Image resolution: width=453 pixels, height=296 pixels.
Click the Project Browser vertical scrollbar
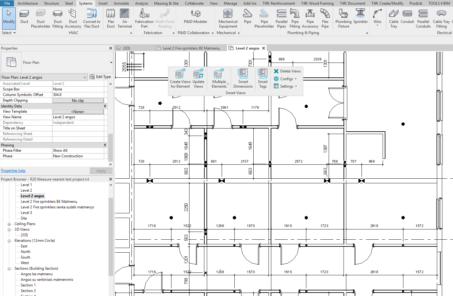[x=111, y=237]
